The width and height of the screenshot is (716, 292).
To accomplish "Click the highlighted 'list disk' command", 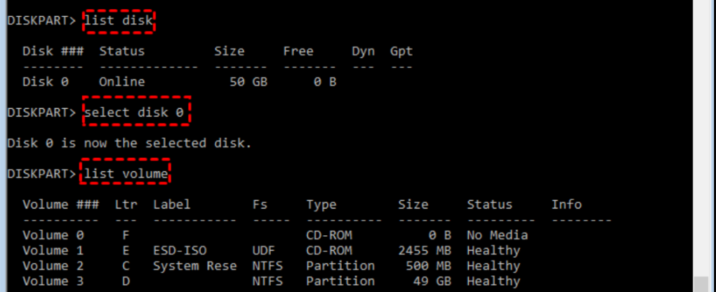I will pos(119,22).
